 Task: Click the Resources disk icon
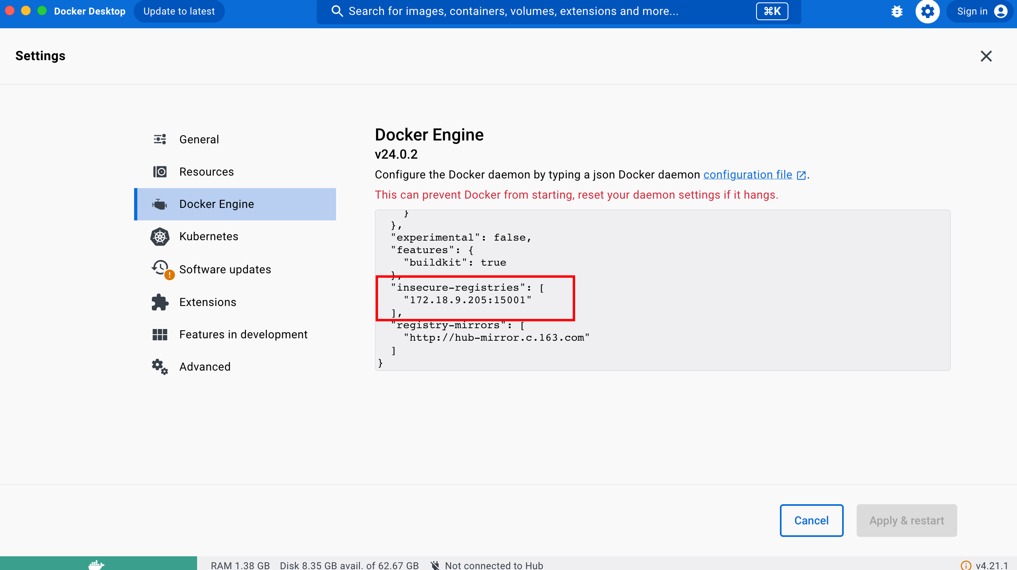(160, 172)
